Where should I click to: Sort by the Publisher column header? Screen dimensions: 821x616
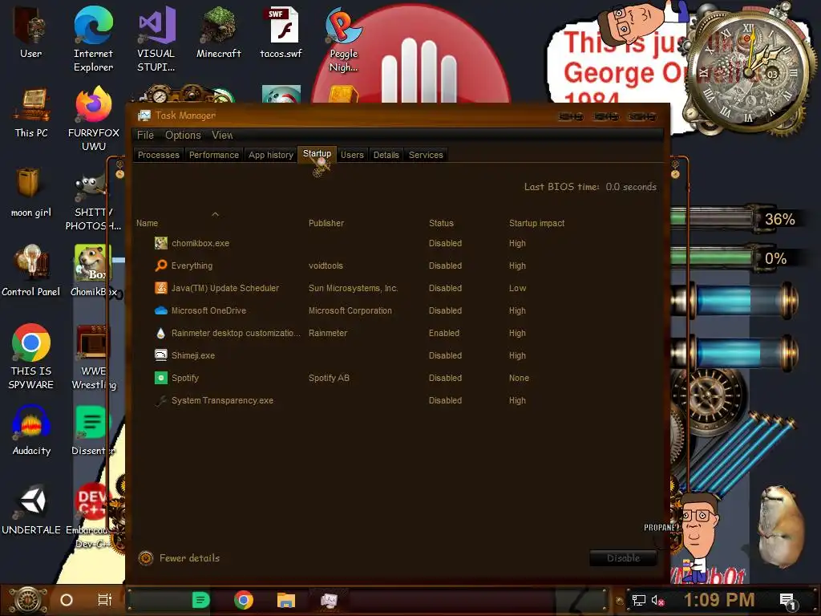326,223
